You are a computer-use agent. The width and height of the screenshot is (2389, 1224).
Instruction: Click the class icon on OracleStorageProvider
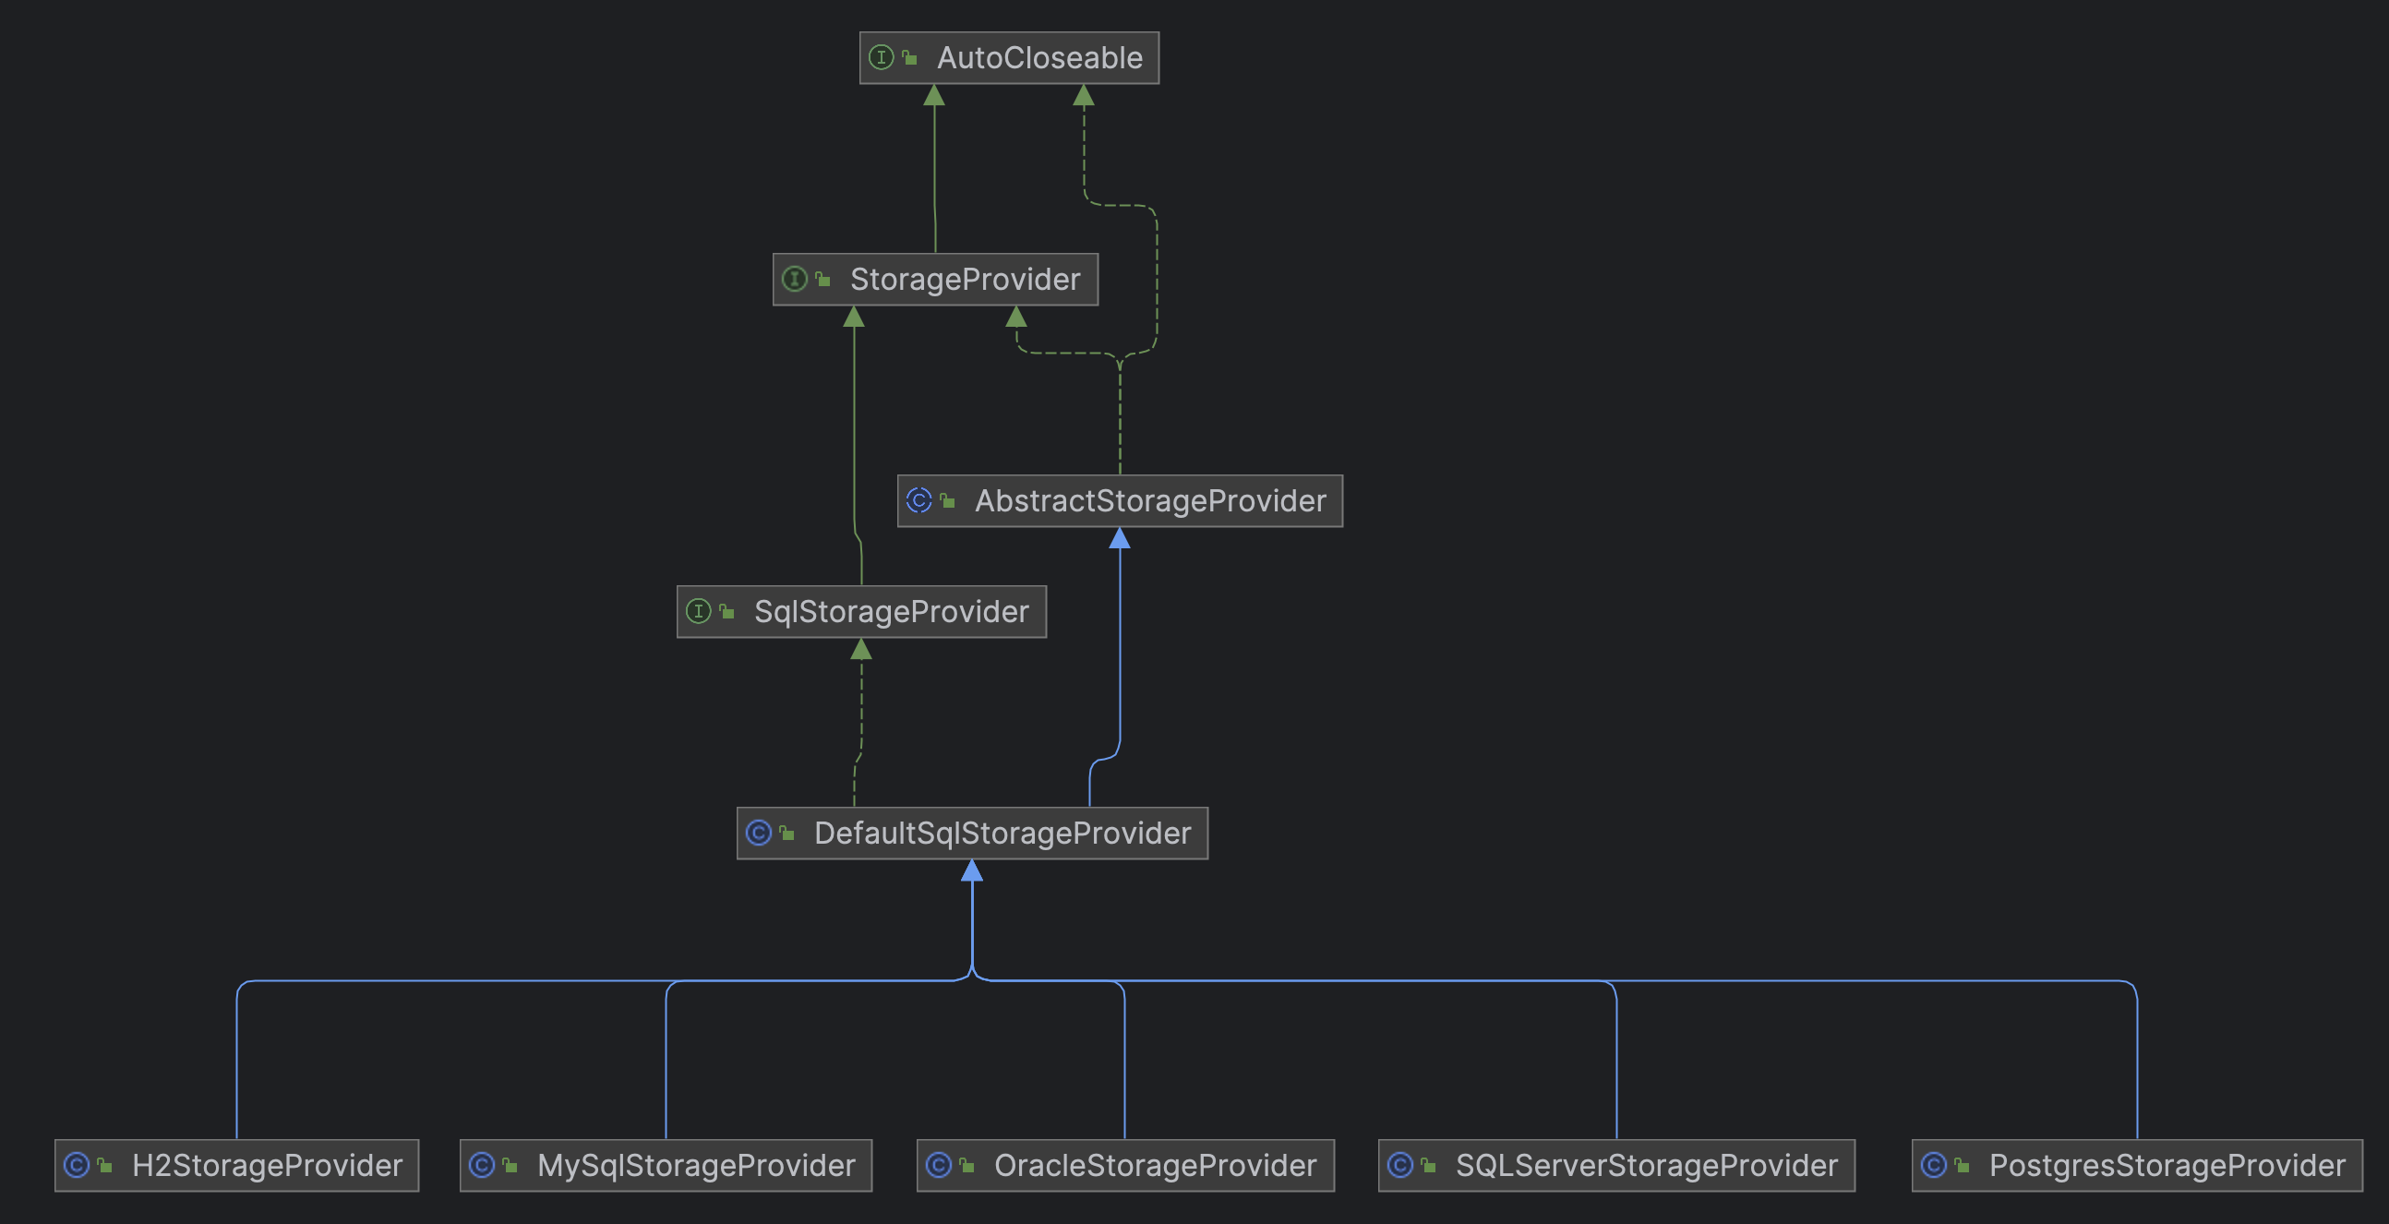tap(938, 1165)
